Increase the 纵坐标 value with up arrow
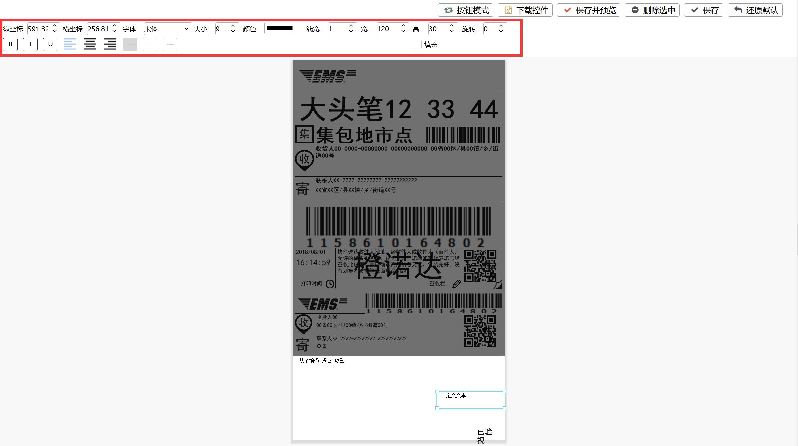798x446 pixels. point(55,26)
